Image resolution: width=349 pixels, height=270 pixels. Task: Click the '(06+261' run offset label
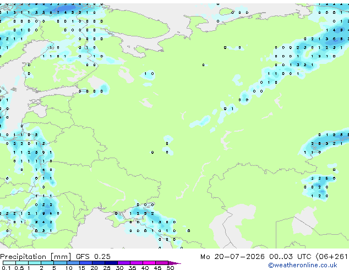[x=331, y=257]
